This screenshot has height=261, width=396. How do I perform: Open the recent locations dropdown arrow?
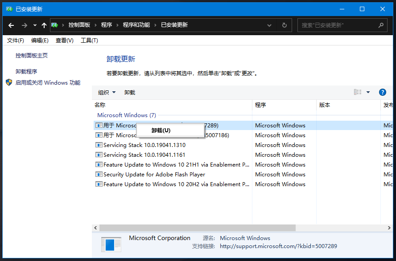[x=35, y=25]
